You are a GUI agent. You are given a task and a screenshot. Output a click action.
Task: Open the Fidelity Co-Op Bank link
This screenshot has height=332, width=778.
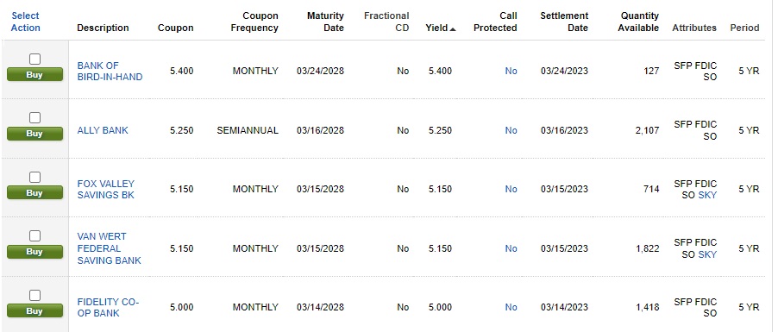point(108,308)
